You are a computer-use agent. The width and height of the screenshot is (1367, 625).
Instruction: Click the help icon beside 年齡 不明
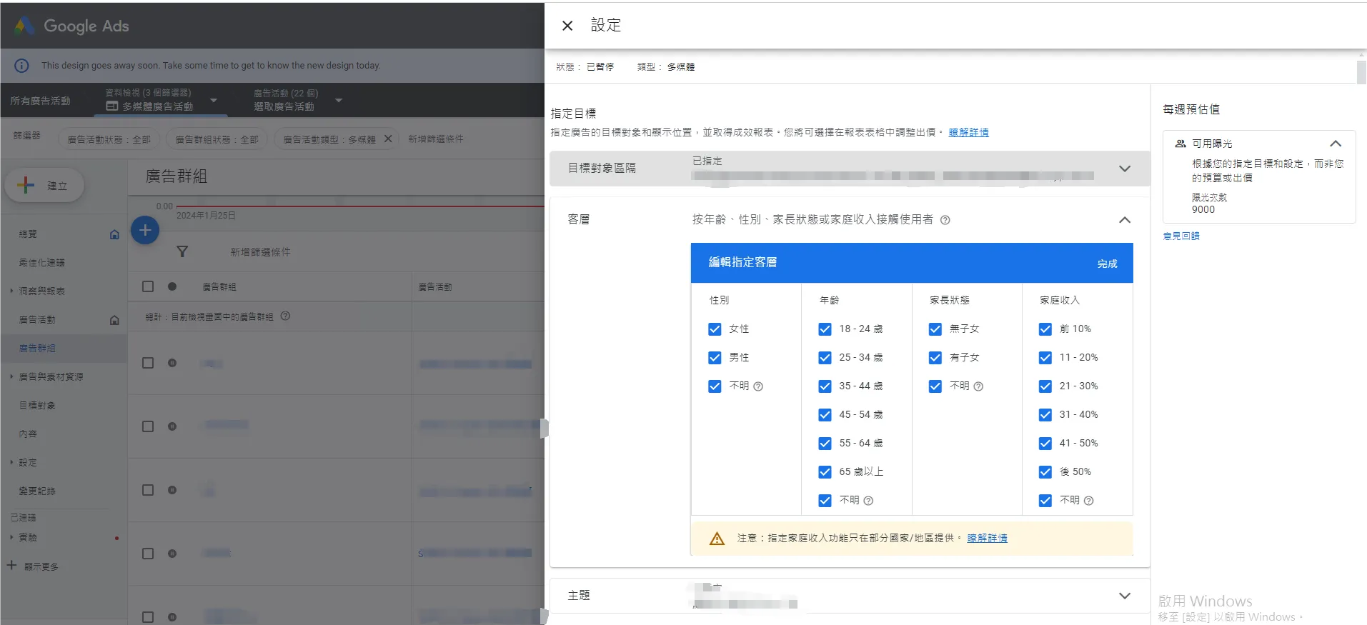[868, 501]
